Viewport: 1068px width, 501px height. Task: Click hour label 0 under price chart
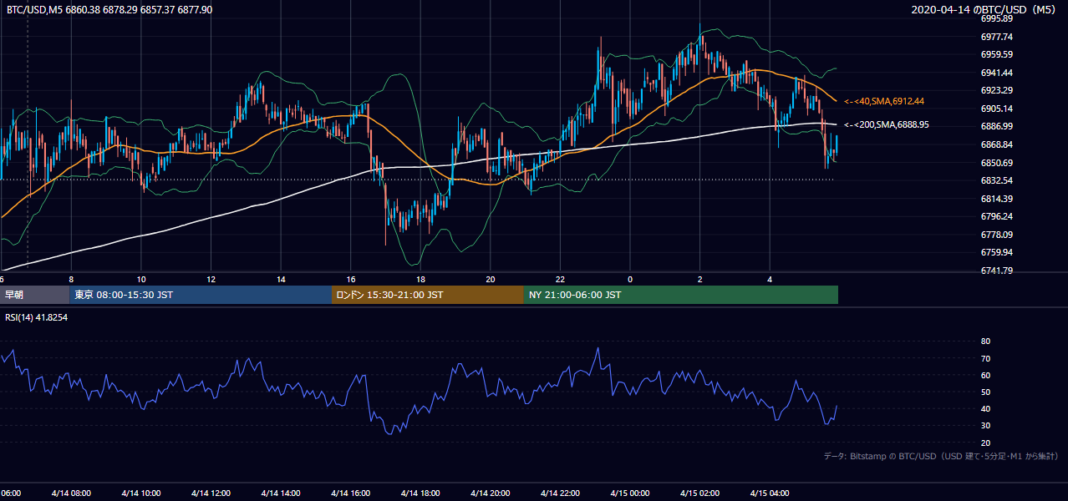coord(630,279)
